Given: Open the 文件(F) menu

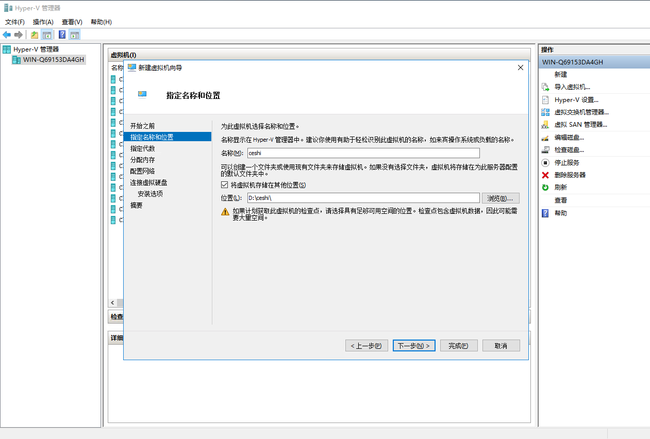Looking at the screenshot, I should [x=15, y=22].
